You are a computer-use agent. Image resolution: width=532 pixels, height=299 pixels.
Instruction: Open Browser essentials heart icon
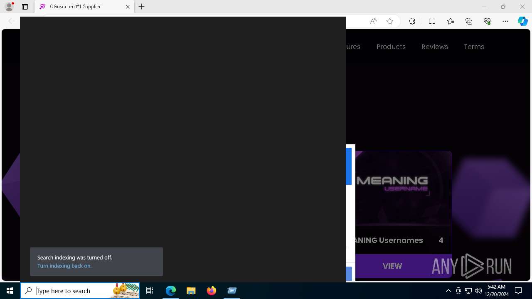(487, 21)
